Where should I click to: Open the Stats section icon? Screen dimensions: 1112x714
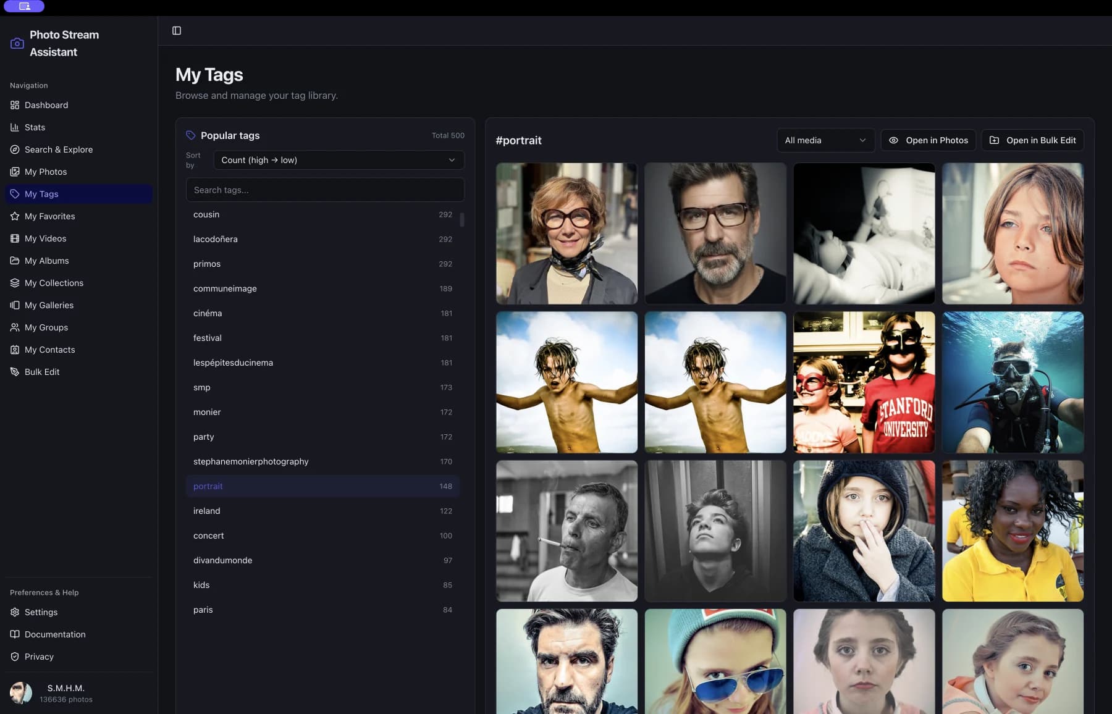(15, 127)
